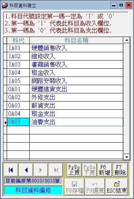134x199 pixels.
Task: Click current row indicator for OA05
Action: pyautogui.click(x=5, y=122)
